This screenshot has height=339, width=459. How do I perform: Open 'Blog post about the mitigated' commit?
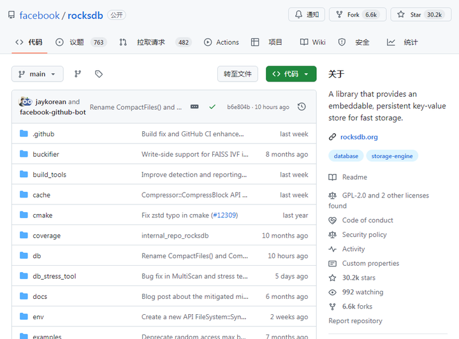pyautogui.click(x=195, y=296)
